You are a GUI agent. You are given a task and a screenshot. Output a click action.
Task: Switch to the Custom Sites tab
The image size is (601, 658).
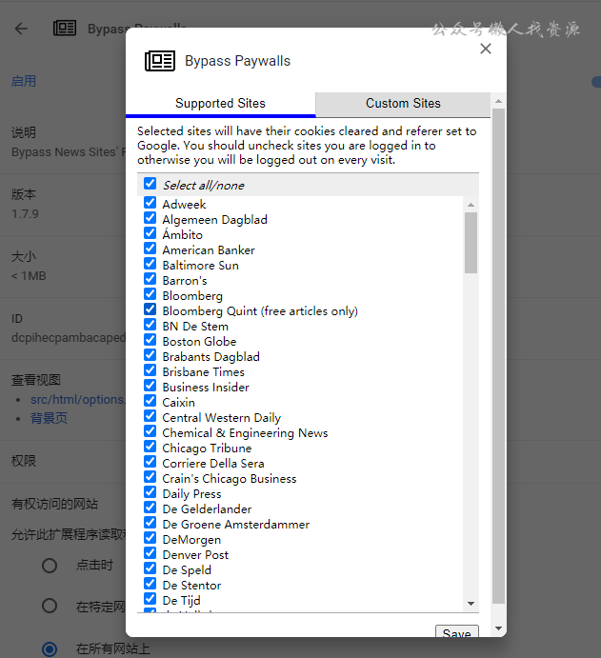pyautogui.click(x=403, y=103)
